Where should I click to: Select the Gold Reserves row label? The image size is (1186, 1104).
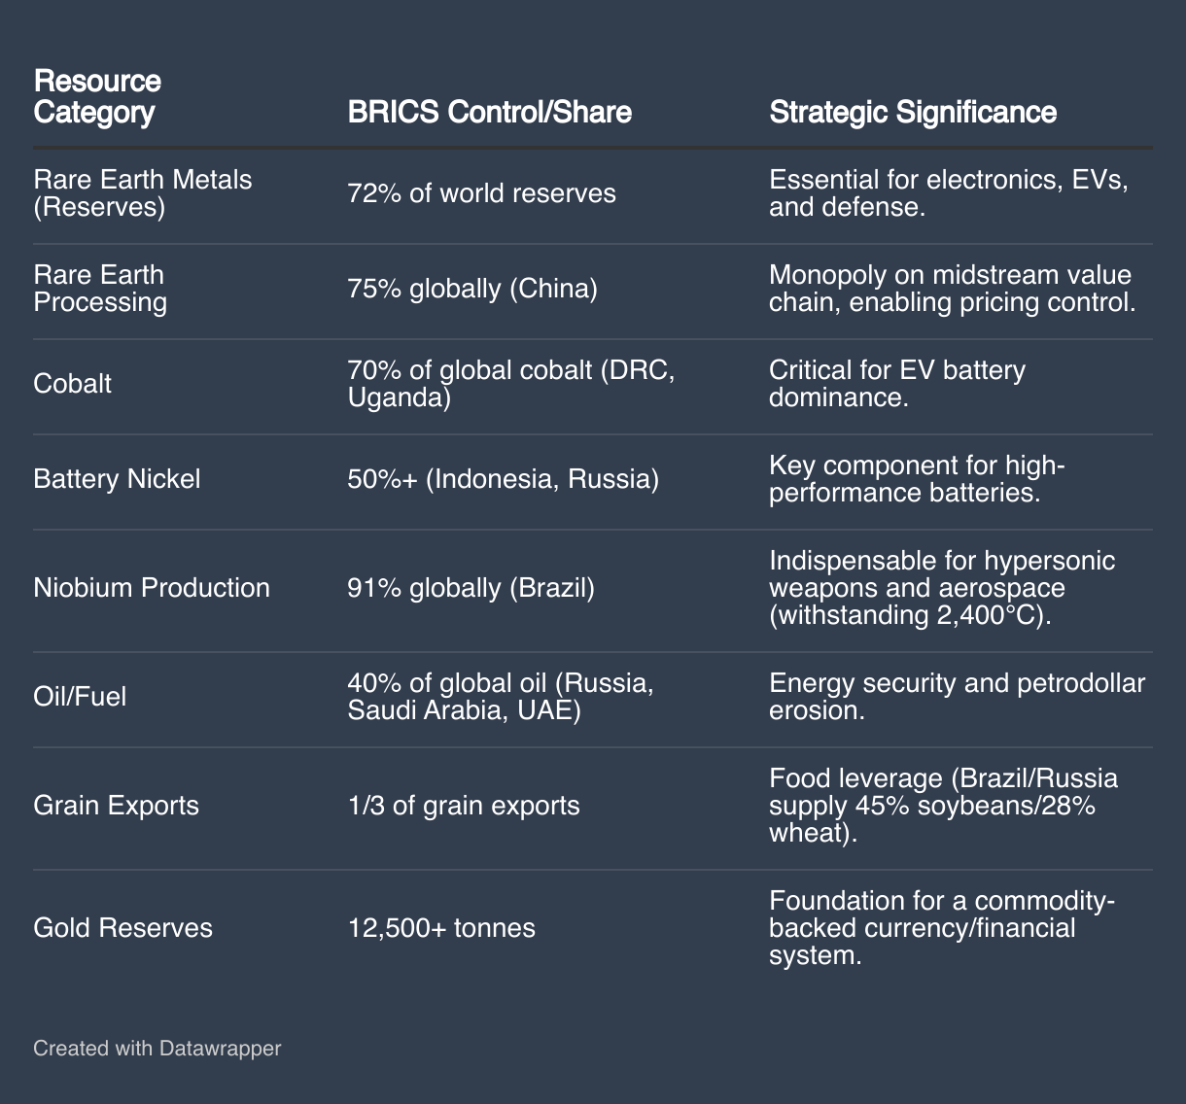tap(122, 928)
